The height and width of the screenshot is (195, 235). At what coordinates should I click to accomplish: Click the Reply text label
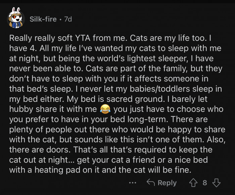click(x=167, y=183)
